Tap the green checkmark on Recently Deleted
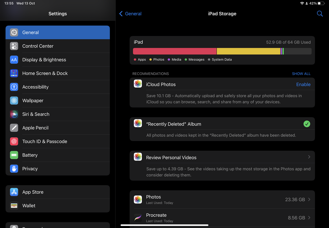The width and height of the screenshot is (329, 228). (x=307, y=124)
